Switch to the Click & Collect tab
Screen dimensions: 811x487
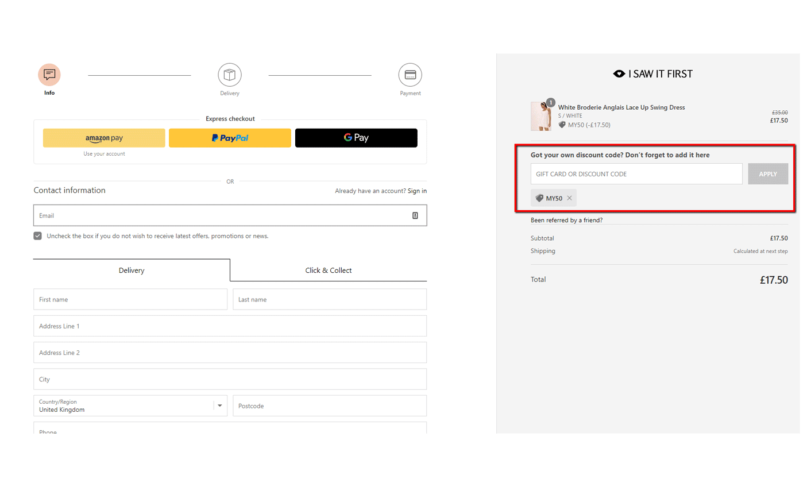329,270
